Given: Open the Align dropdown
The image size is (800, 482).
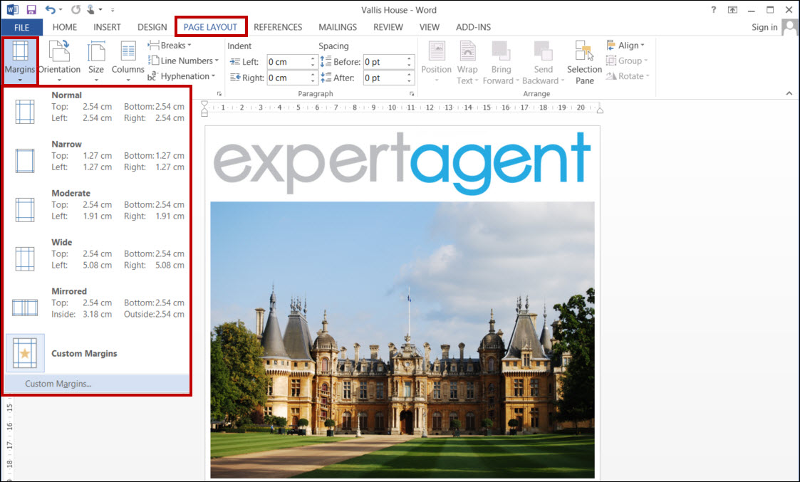Looking at the screenshot, I should pos(625,46).
